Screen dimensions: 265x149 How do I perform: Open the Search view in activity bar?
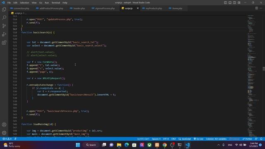(4, 17)
